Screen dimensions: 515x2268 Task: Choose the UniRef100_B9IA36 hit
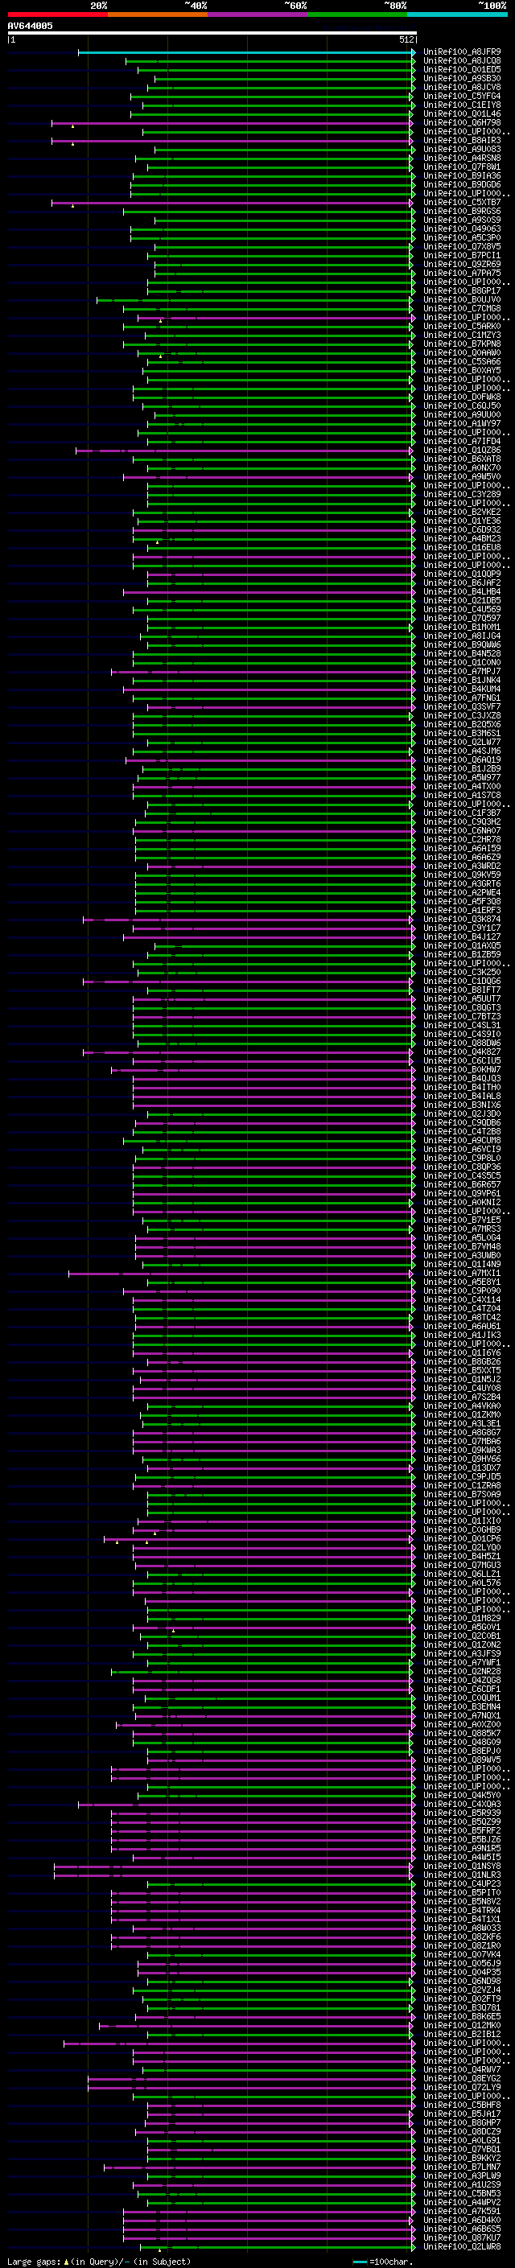462,176
